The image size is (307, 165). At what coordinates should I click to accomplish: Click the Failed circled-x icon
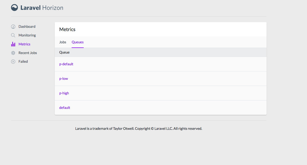pyautogui.click(x=13, y=61)
